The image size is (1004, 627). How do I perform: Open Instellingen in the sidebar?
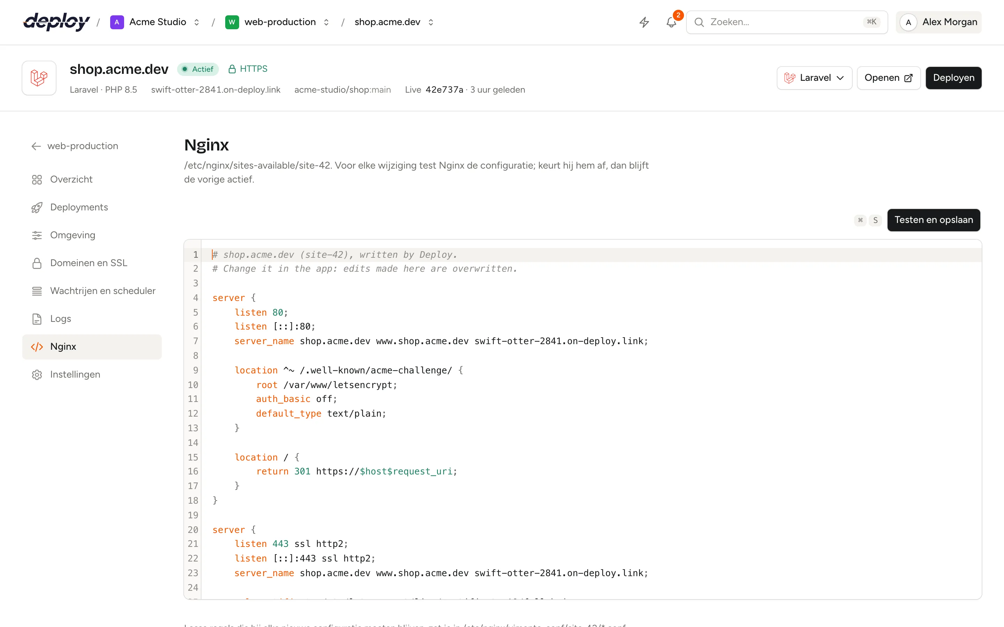tap(92, 374)
